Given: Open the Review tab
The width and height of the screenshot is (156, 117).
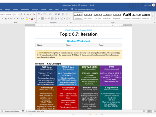Looking at the screenshot, I should tap(43, 9).
